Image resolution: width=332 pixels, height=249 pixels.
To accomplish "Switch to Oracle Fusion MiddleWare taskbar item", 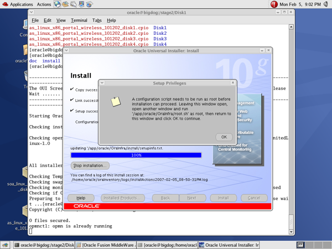I will [x=106, y=245].
